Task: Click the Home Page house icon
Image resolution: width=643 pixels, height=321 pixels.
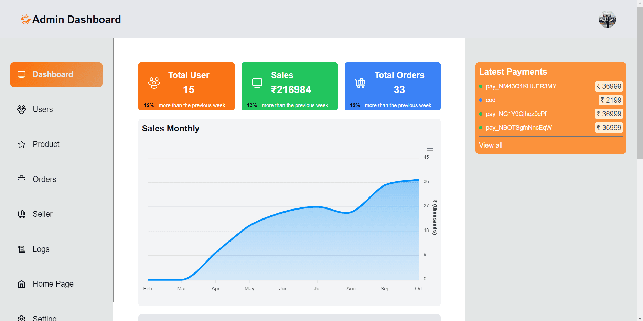Action: pyautogui.click(x=21, y=284)
